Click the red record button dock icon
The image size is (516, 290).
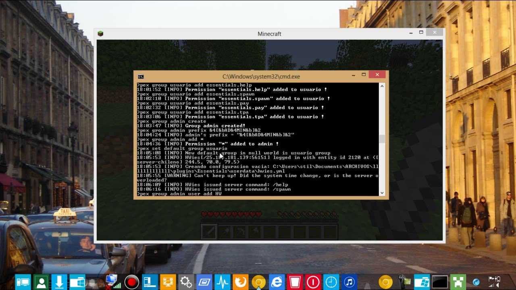tap(131, 282)
